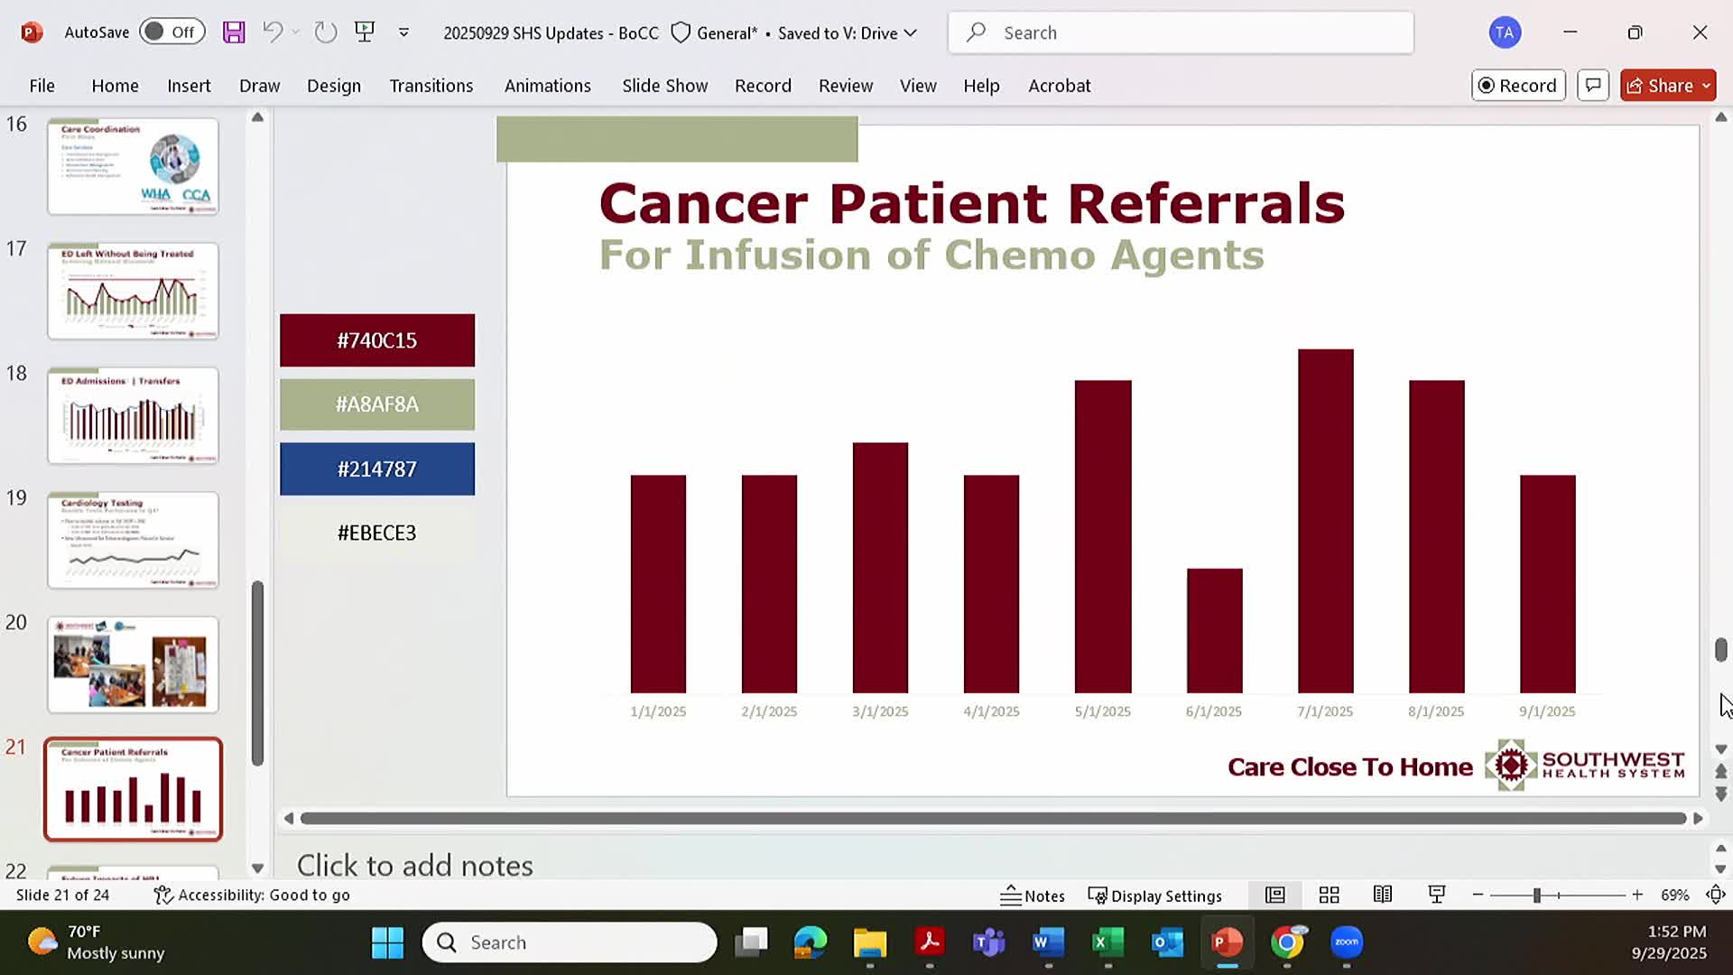Switch to Reading View icon
The width and height of the screenshot is (1733, 975).
(1382, 895)
